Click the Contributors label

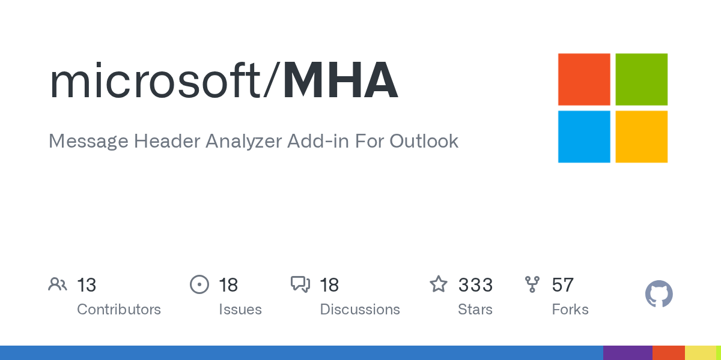(x=119, y=310)
